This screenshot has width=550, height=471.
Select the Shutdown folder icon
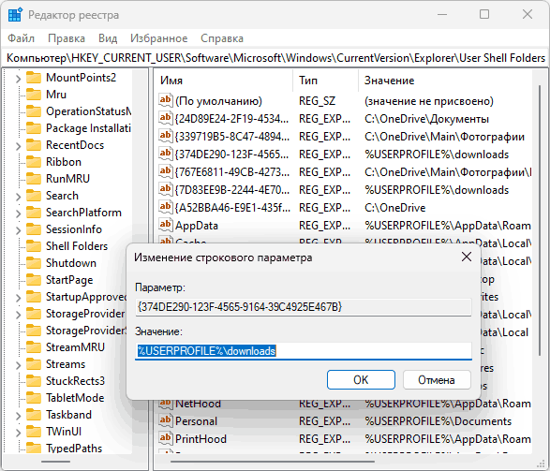(x=34, y=262)
